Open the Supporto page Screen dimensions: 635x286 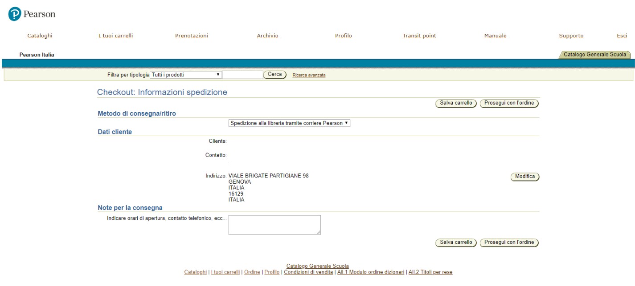(x=571, y=36)
